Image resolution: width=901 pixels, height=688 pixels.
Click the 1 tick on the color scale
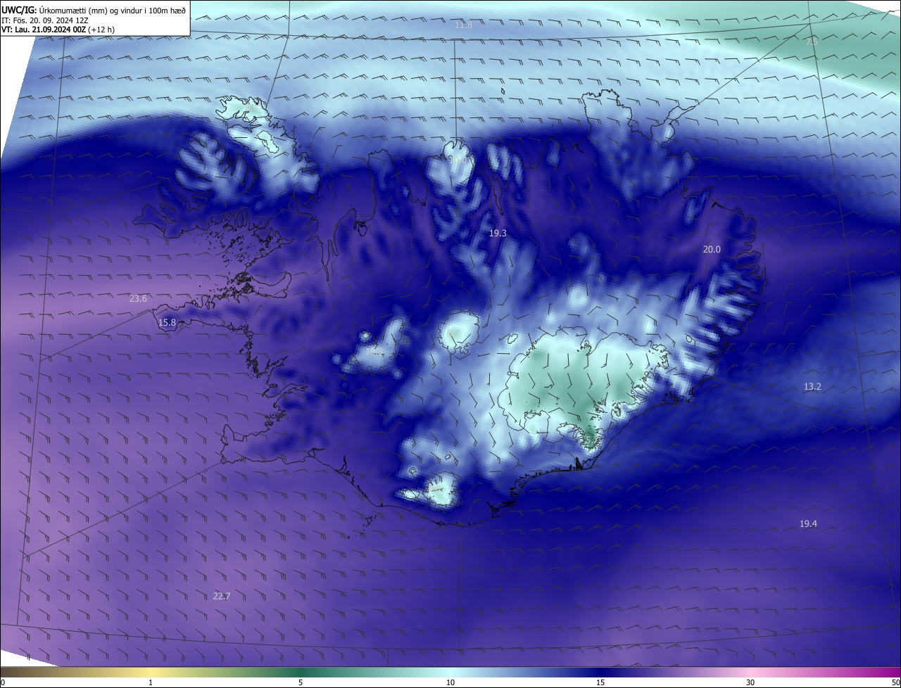coord(151,682)
